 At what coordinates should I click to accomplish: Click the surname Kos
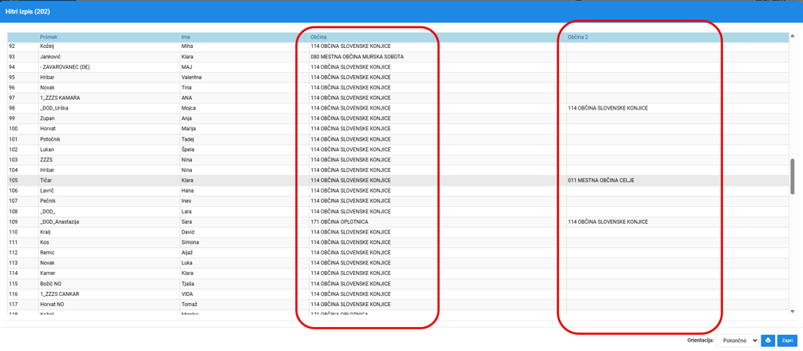point(44,242)
